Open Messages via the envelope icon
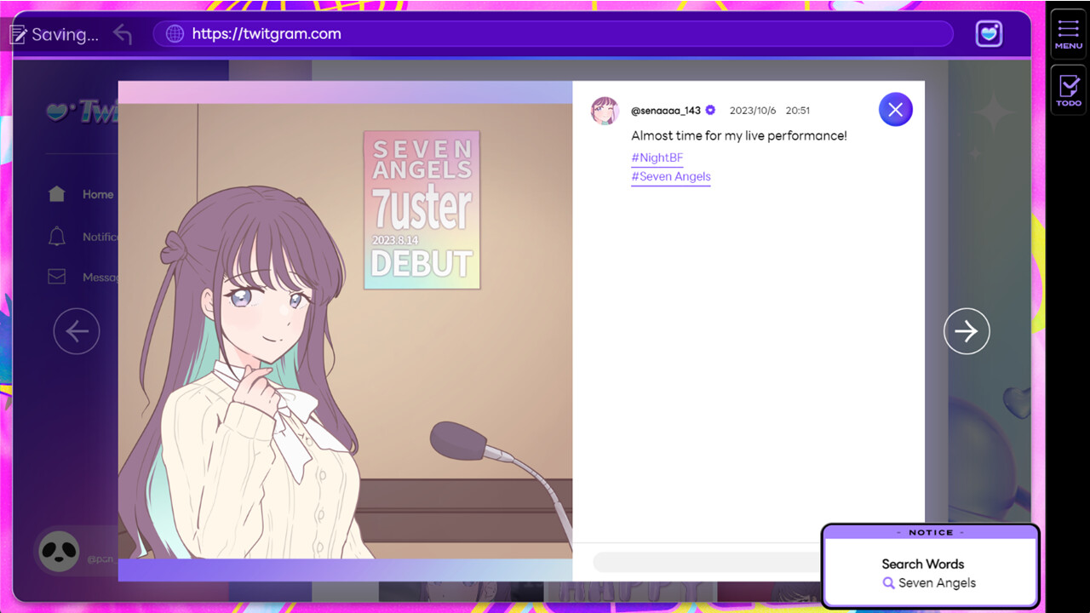Image resolution: width=1090 pixels, height=613 pixels. [x=55, y=276]
